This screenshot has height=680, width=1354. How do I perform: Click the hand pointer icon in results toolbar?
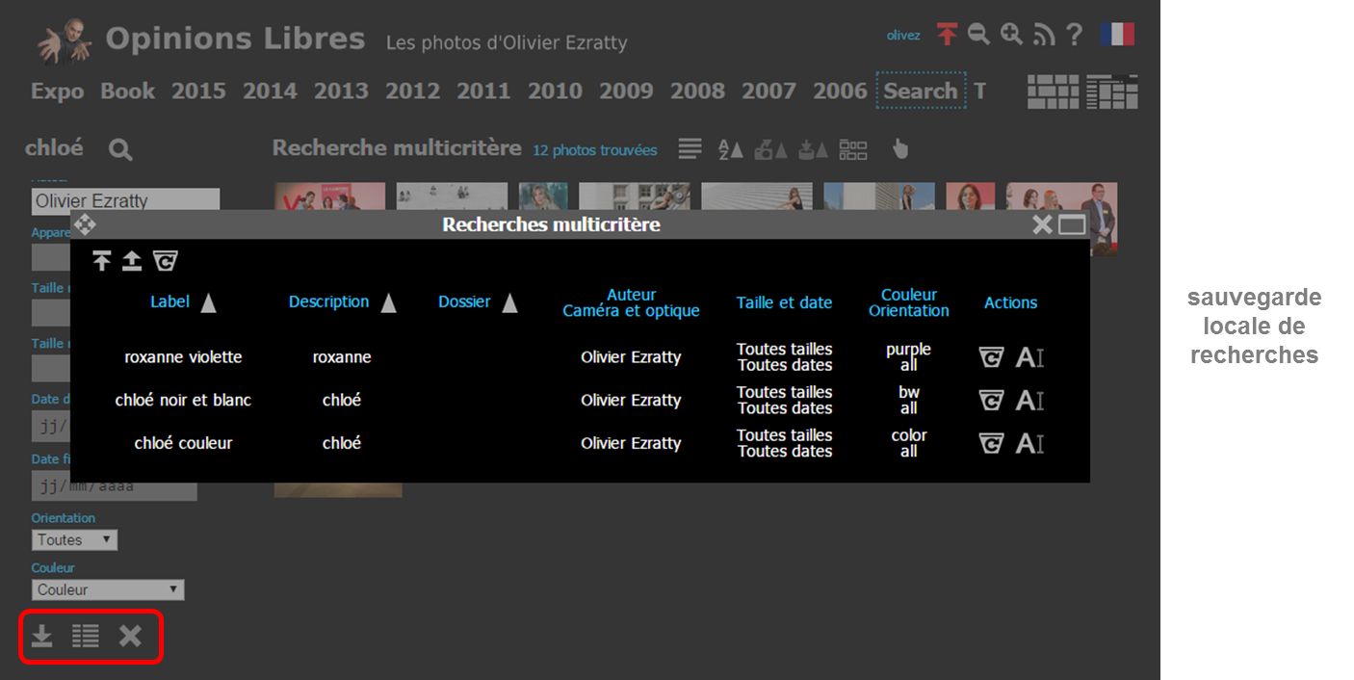[899, 149]
